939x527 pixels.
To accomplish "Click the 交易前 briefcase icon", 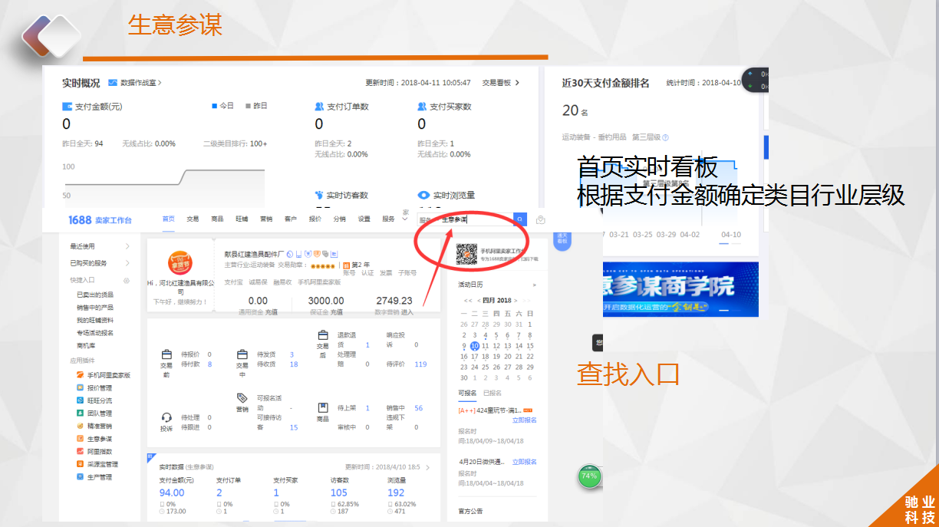I will pyautogui.click(x=166, y=355).
